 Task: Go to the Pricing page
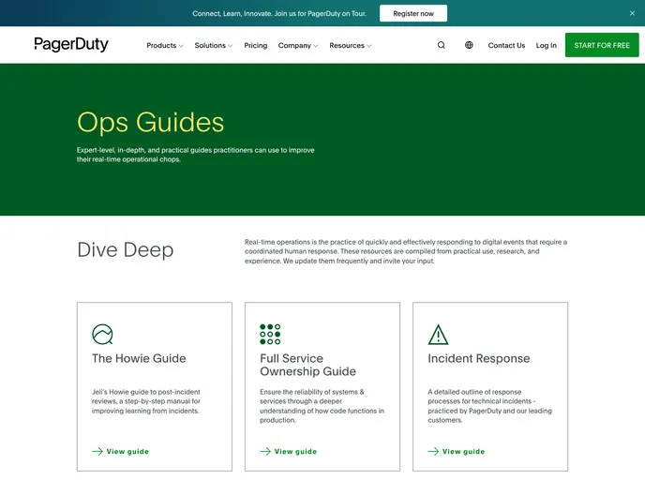coord(256,45)
